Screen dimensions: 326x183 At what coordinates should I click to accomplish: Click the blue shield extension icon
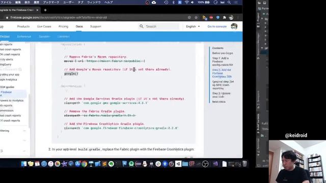tap(218, 18)
